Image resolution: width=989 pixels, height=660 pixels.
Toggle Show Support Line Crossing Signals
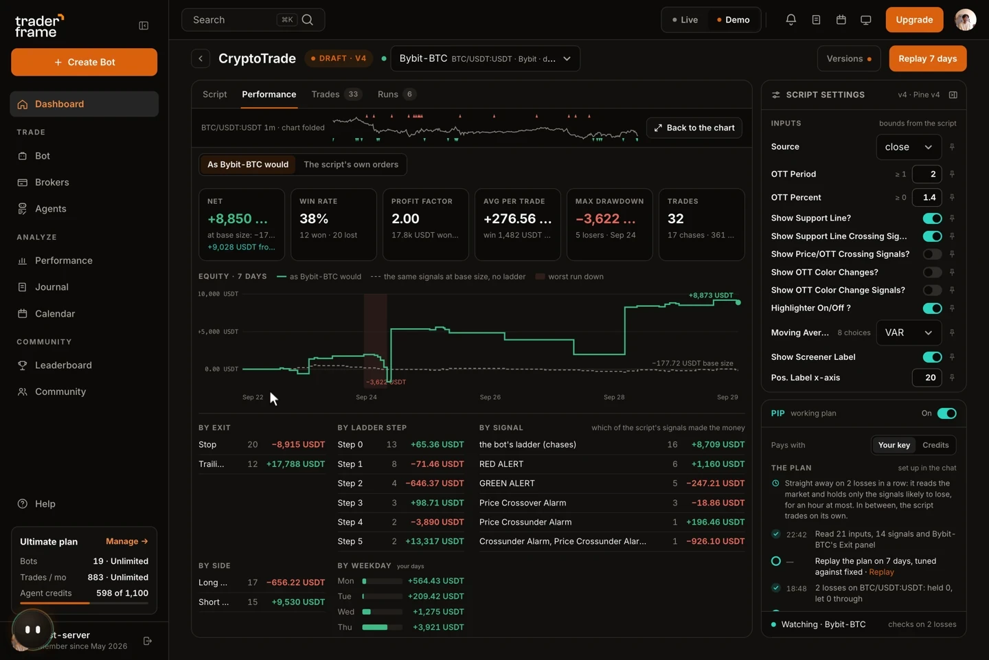(x=932, y=236)
